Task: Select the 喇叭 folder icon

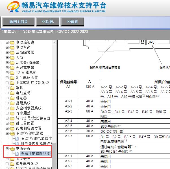Action: (12, 88)
